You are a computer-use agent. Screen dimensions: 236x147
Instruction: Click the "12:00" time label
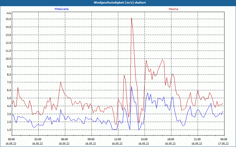click(118, 139)
